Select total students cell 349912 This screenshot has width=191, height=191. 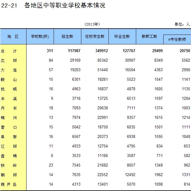(102, 51)
